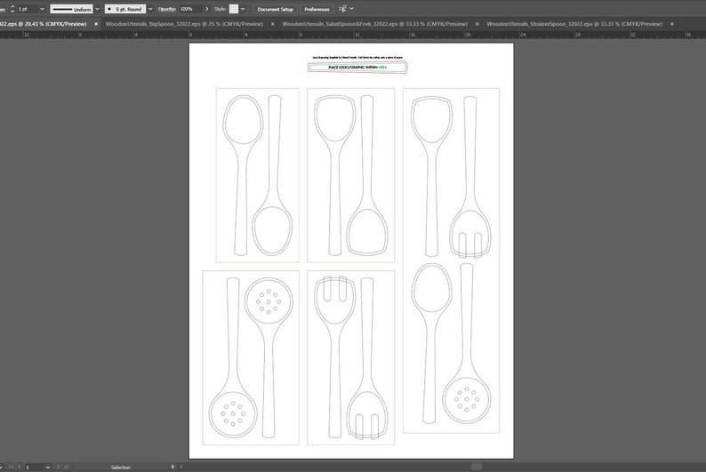Close the StrainerSpoon document tab
The image size is (706, 472).
(672, 24)
